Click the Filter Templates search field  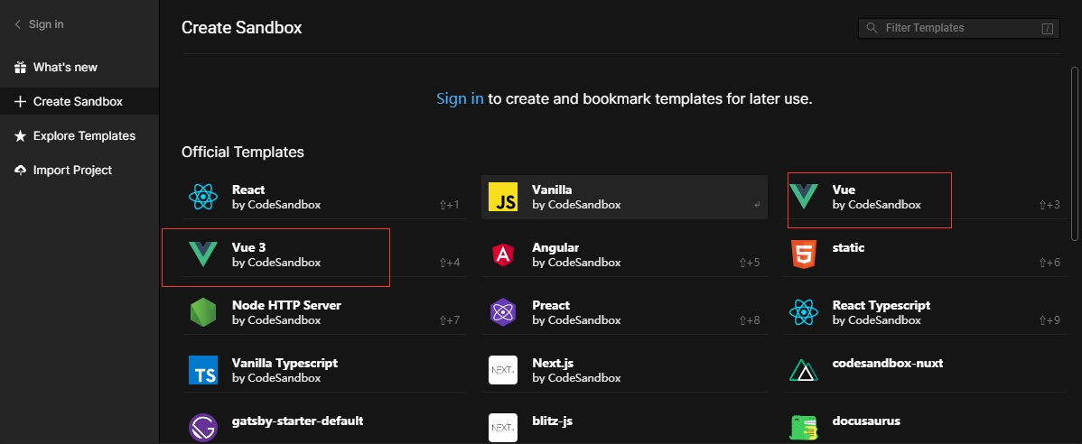[958, 28]
